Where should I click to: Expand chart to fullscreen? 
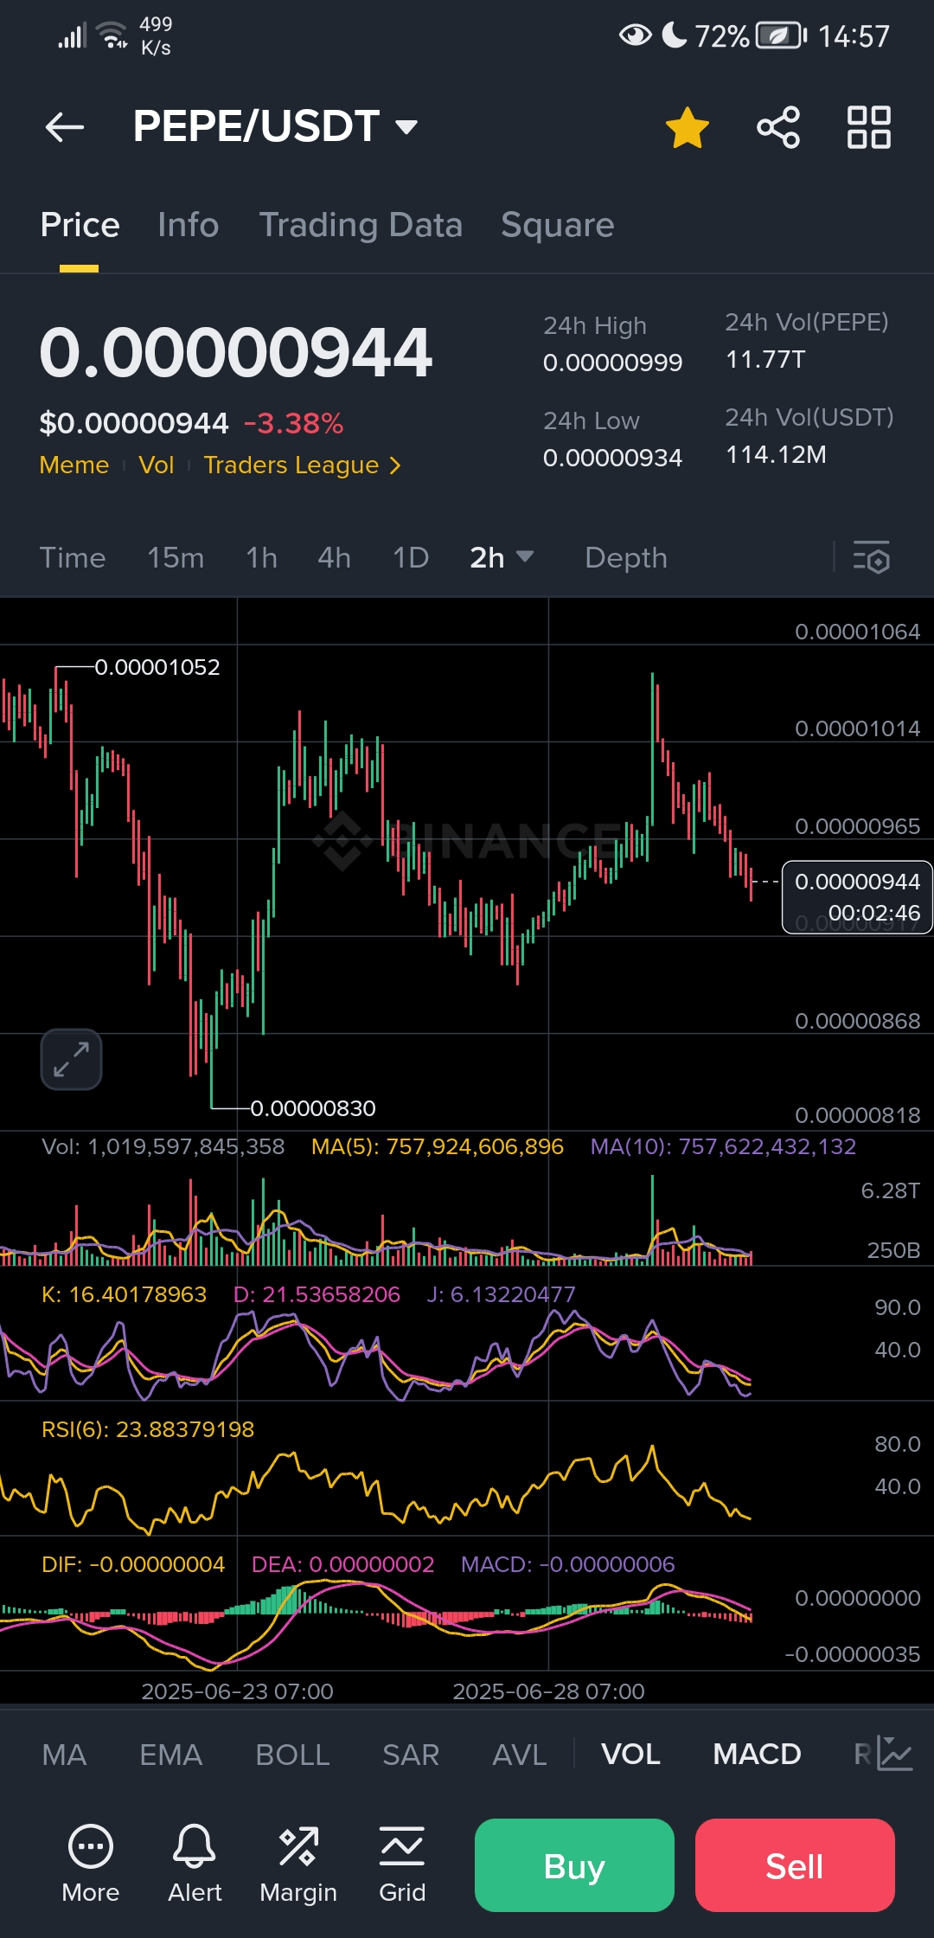[x=71, y=1059]
